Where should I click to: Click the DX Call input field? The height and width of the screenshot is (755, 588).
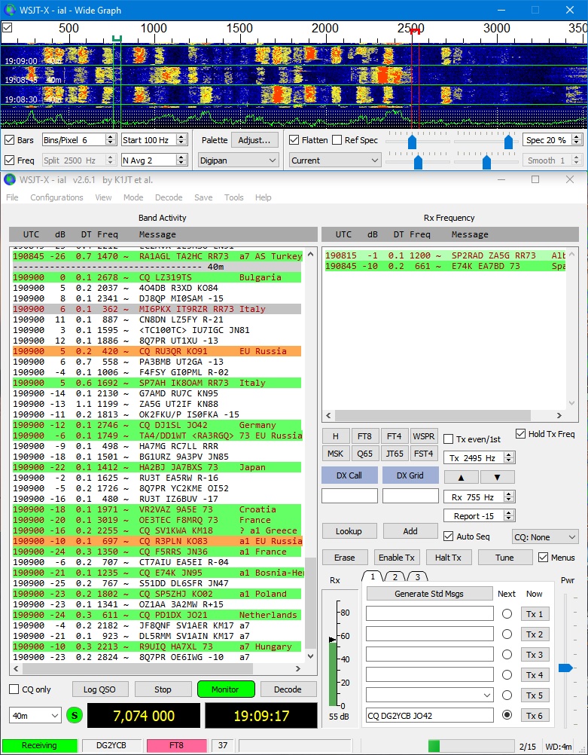click(x=349, y=496)
